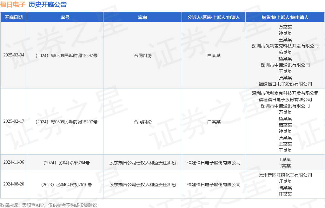Click defendant 茹某某 in 2025-03-04 row
Viewport: 325px width, 208px height.
pyautogui.click(x=285, y=52)
